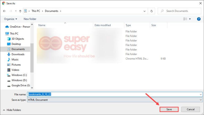This screenshot has height=115, width=204.
Task: Click the 3D Objects cube icon
Action: pyautogui.click(x=9, y=39)
